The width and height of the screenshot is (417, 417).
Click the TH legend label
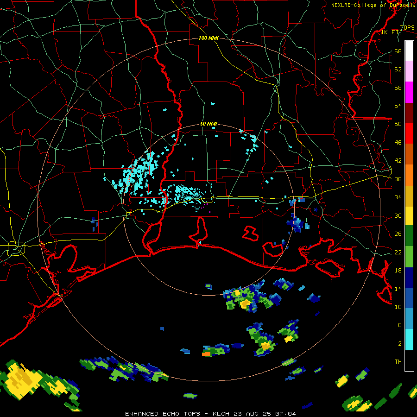[398, 361]
